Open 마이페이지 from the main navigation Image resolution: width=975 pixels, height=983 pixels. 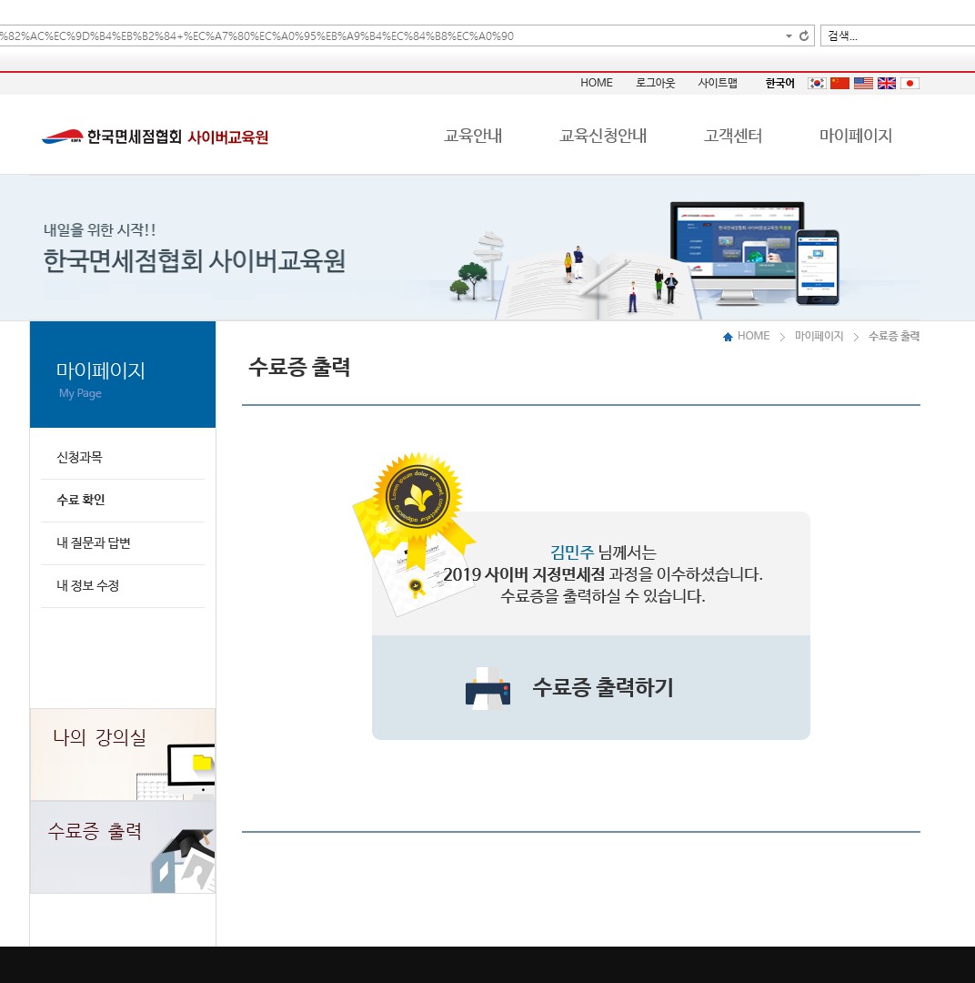point(855,136)
